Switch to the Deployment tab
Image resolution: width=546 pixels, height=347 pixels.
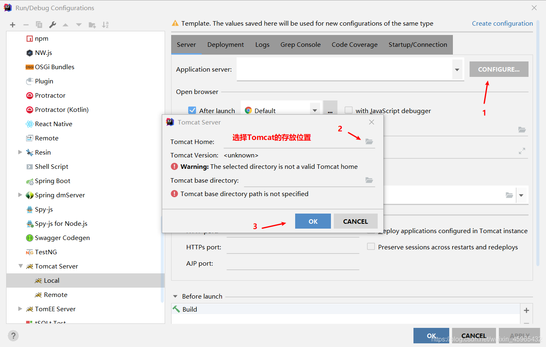click(226, 45)
